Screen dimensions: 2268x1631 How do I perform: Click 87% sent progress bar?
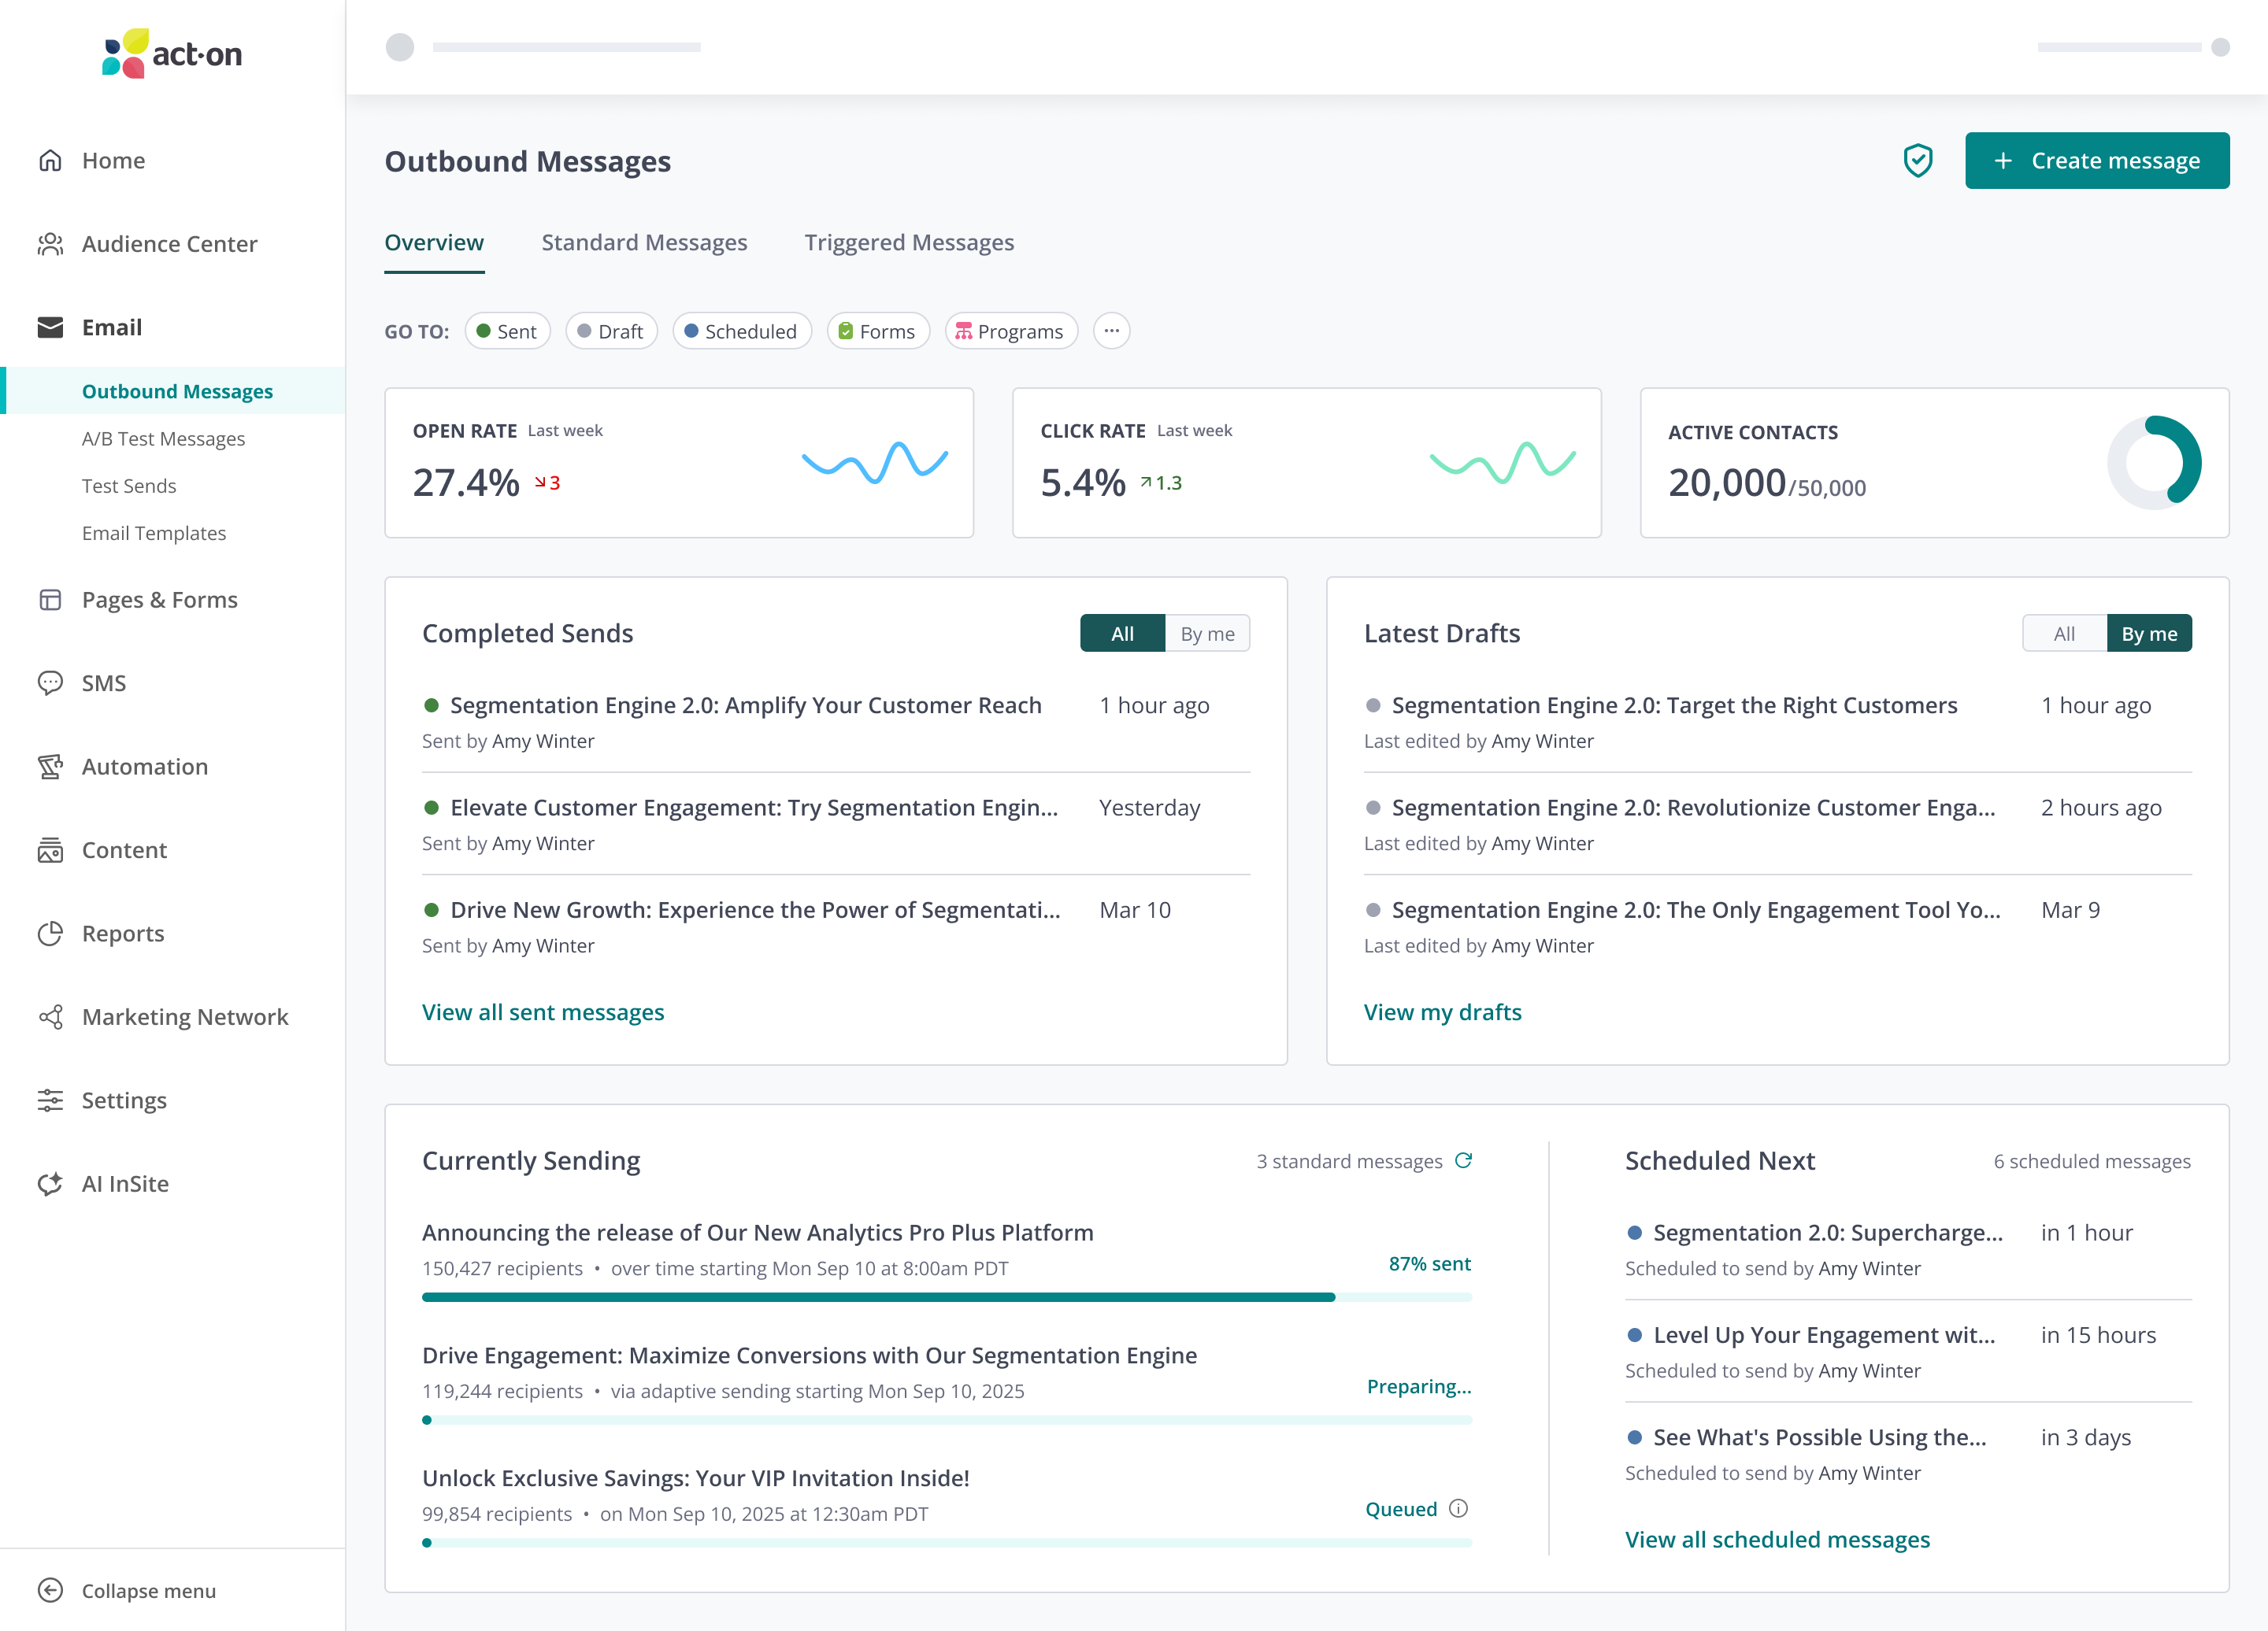coord(946,1297)
